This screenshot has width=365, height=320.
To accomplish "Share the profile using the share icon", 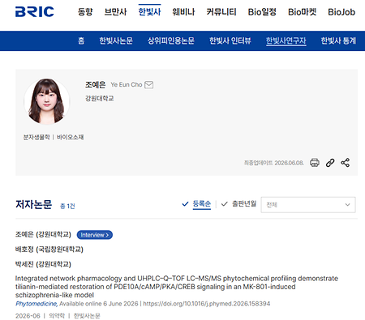I will click(346, 163).
